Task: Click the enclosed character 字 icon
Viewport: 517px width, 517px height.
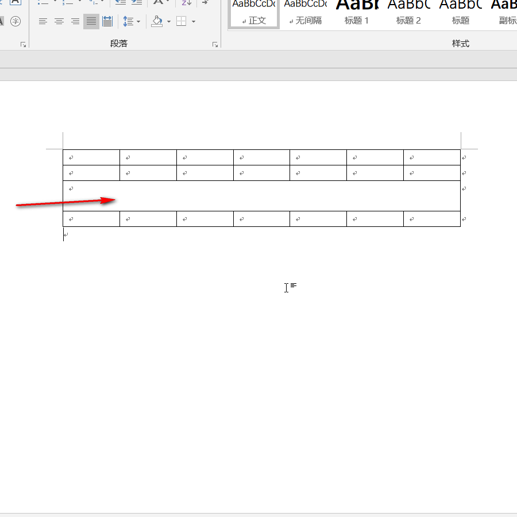Action: tap(16, 21)
